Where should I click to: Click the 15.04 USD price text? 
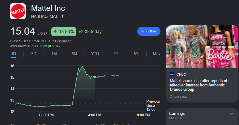click(x=29, y=31)
